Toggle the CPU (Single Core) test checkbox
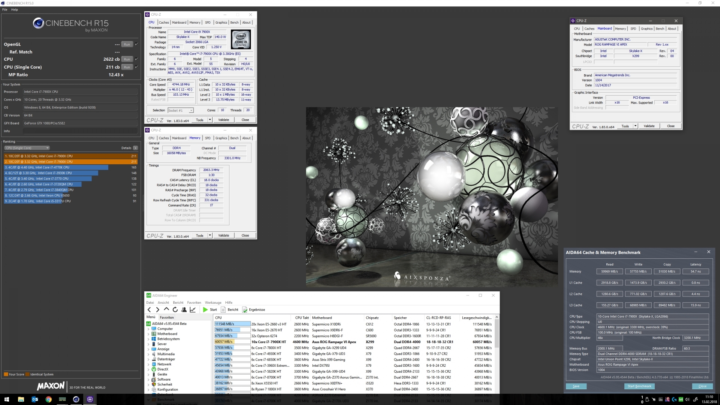 click(x=136, y=67)
